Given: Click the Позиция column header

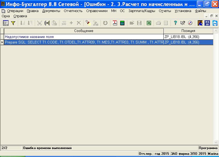Looking at the screenshot, I should pos(188,31).
